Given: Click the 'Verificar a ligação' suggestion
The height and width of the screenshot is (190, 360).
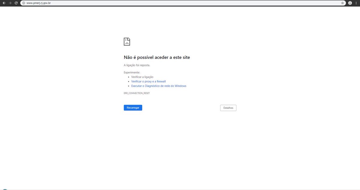Looking at the screenshot, I should pyautogui.click(x=142, y=77).
